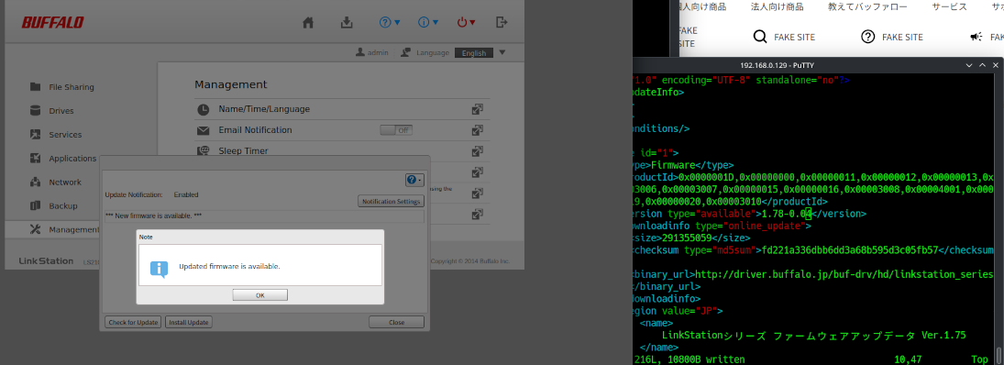Click the 'Ver.1.75' name line in PuTTY
The height and width of the screenshot is (365, 1004).
(814, 335)
